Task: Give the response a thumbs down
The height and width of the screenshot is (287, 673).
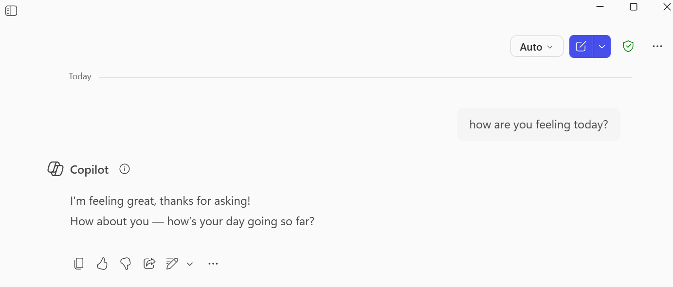Action: [126, 264]
